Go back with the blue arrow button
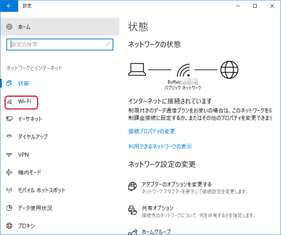 (9, 6)
